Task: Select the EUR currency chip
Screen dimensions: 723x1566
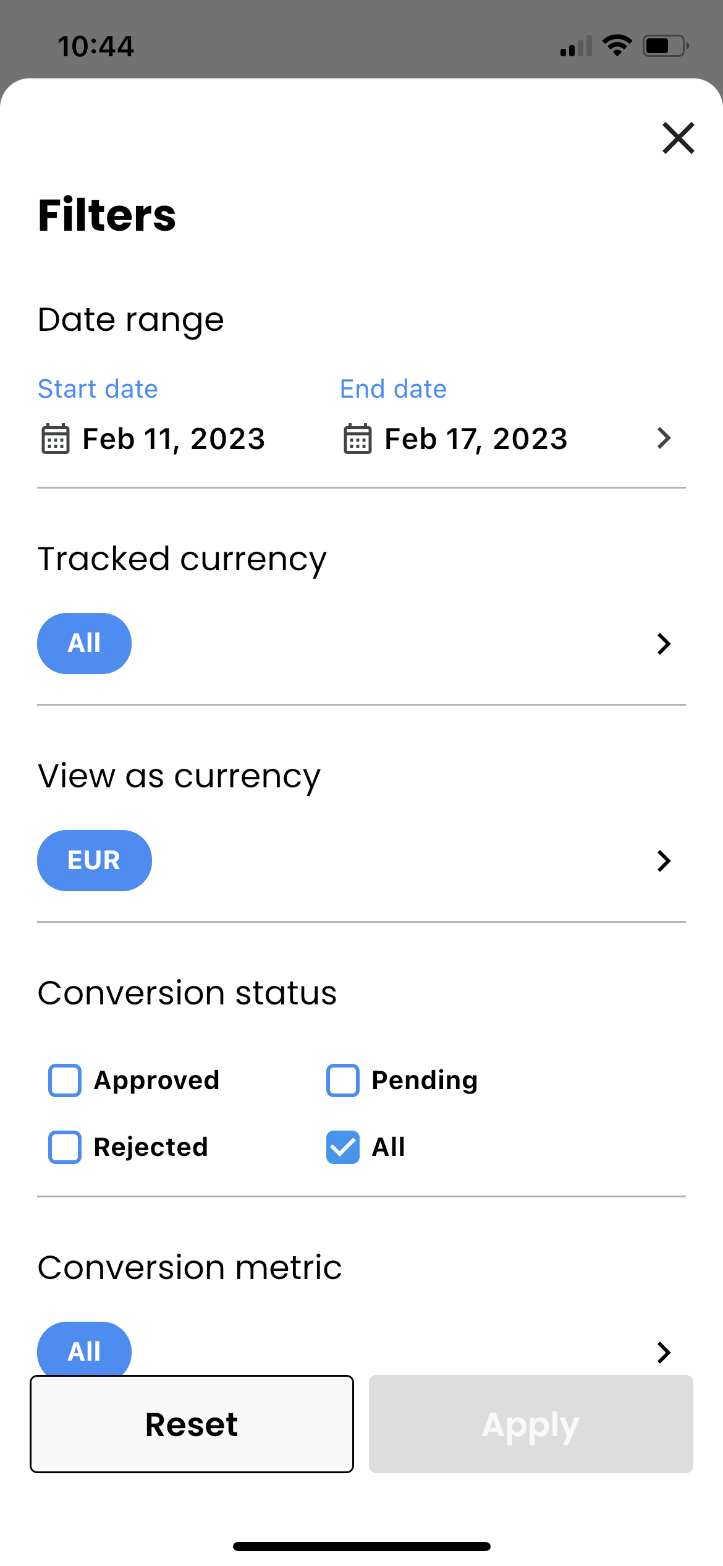Action: pyautogui.click(x=94, y=860)
